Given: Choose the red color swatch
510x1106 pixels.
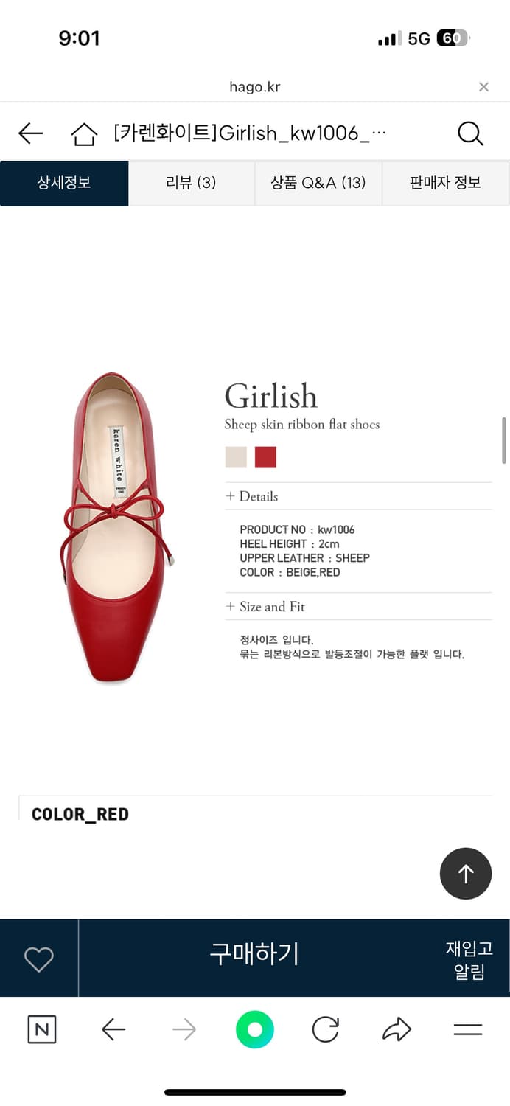Looking at the screenshot, I should tap(265, 457).
